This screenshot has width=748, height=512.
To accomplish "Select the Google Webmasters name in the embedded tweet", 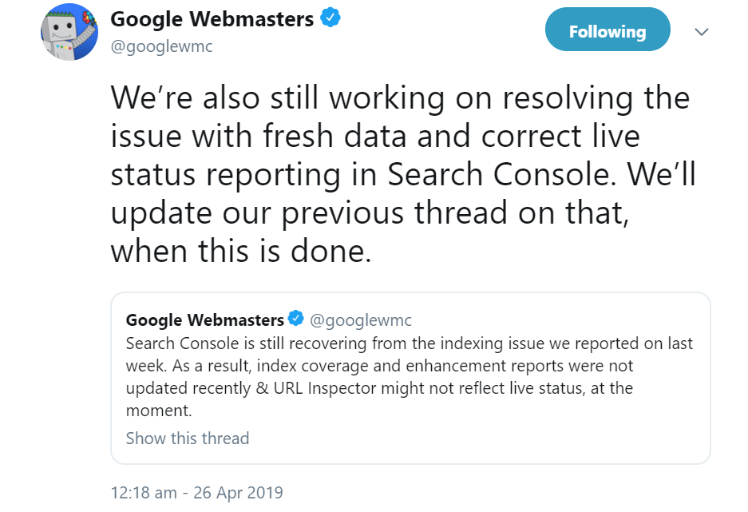I will pos(203,319).
